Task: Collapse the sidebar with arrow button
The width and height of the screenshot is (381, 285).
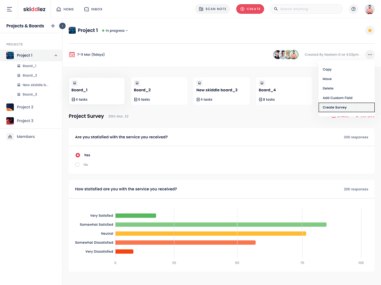Action: coord(62,26)
